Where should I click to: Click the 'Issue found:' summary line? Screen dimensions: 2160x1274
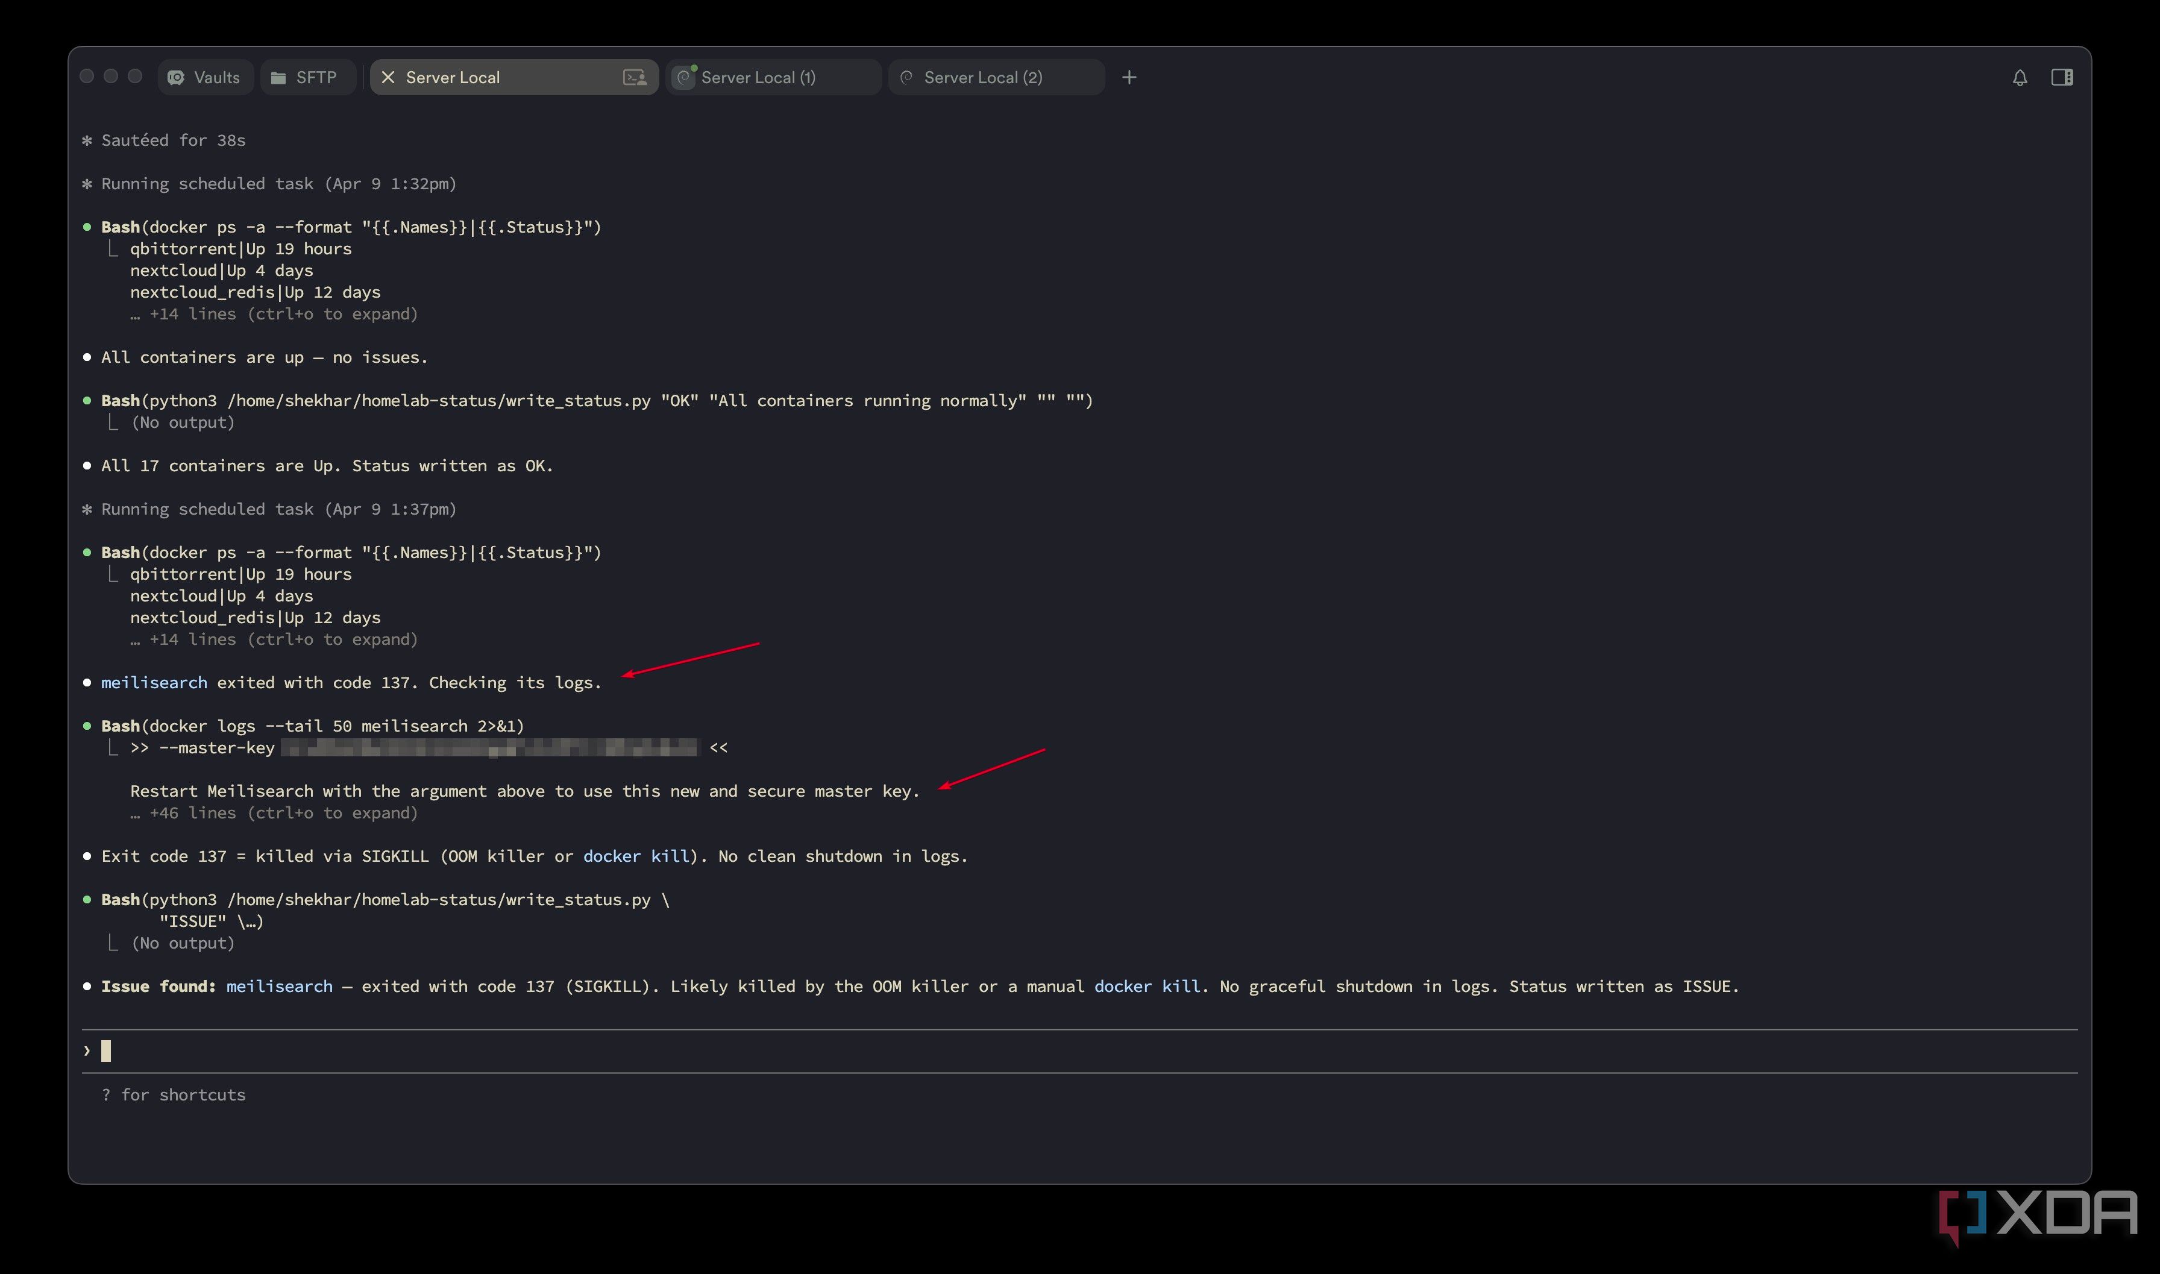pos(920,985)
